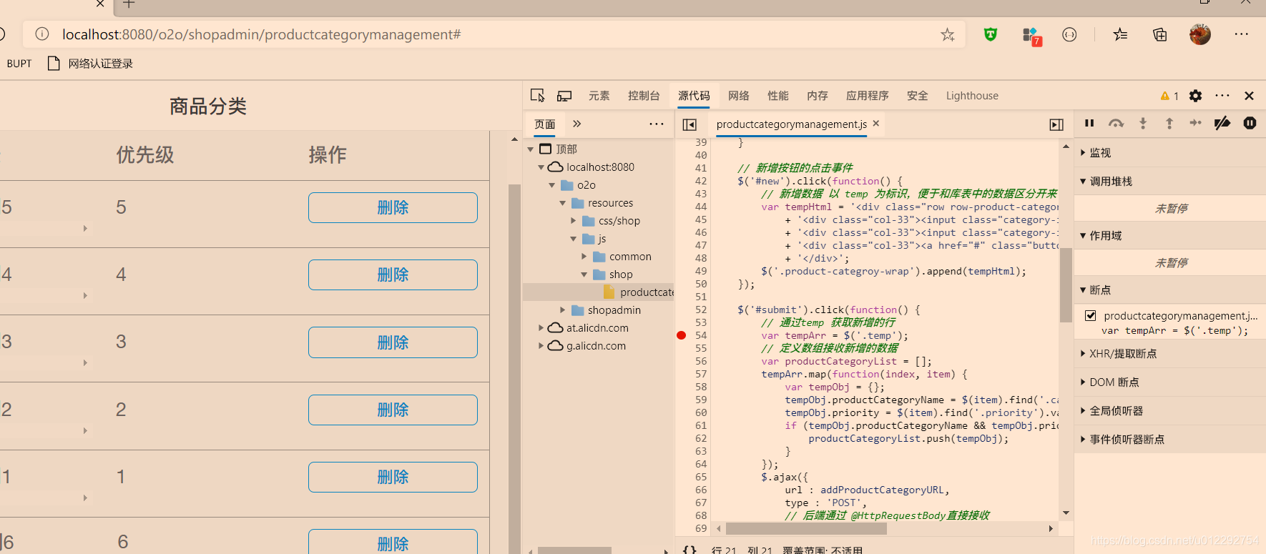Collapse the 顶部 tree node
Screen dimensions: 1266x554
(x=531, y=149)
